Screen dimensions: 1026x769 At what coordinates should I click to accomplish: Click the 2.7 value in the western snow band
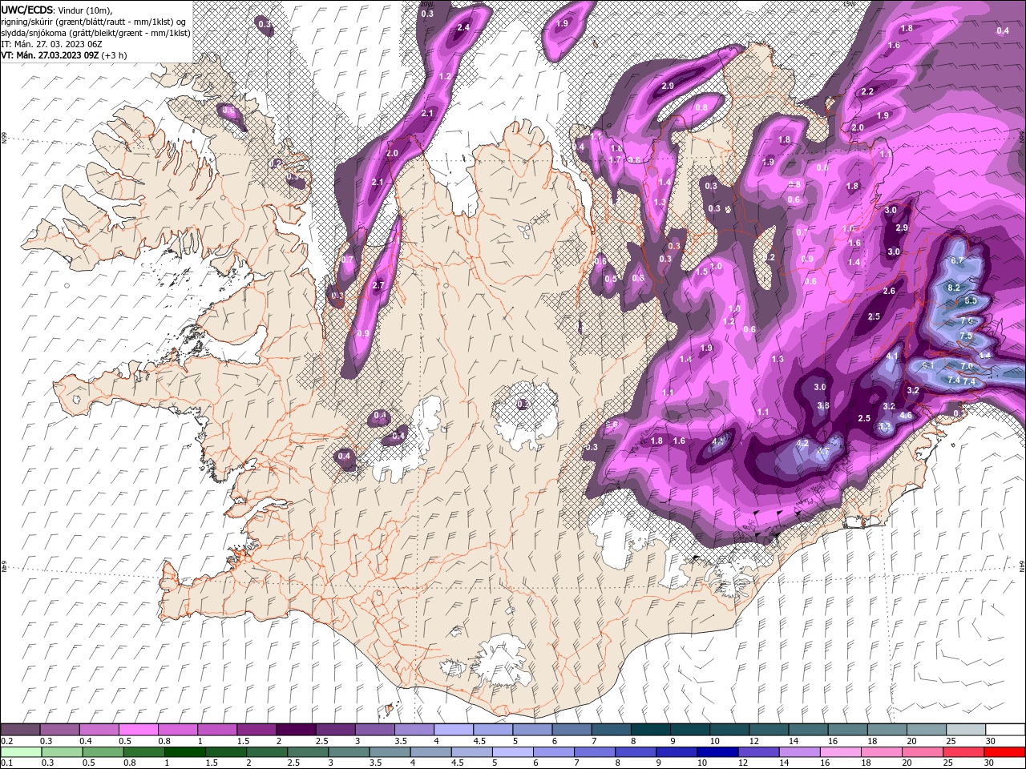379,285
